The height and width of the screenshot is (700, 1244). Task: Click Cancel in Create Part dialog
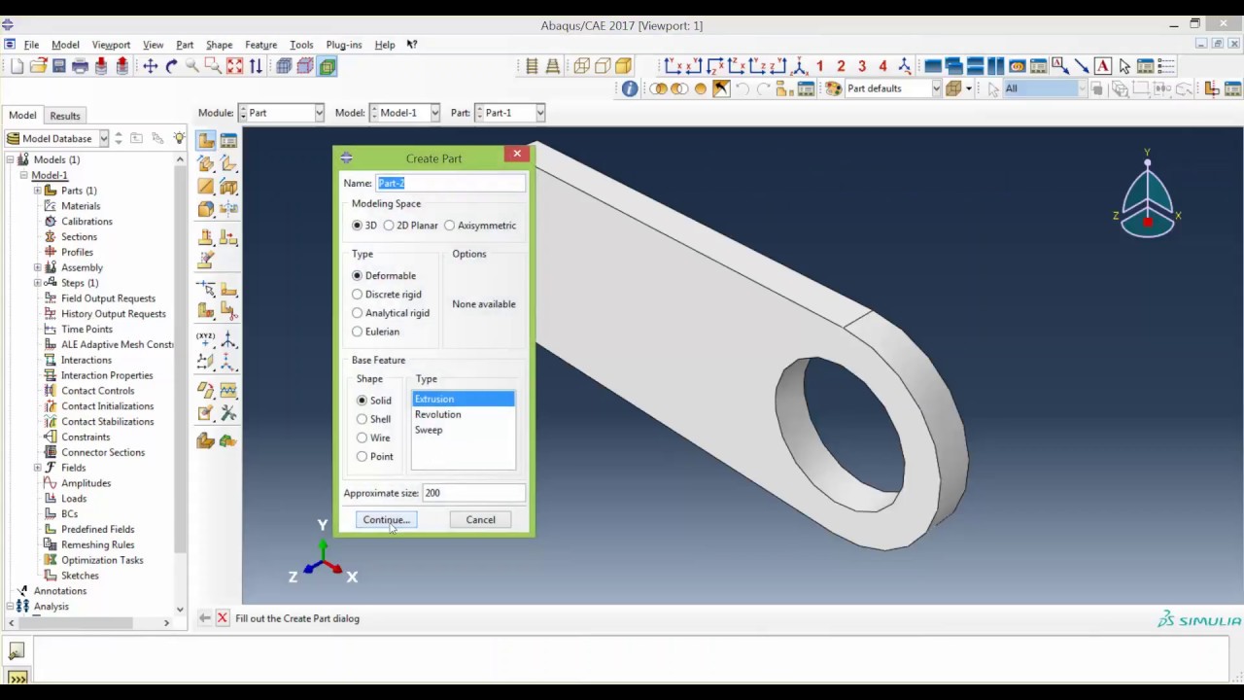click(480, 520)
